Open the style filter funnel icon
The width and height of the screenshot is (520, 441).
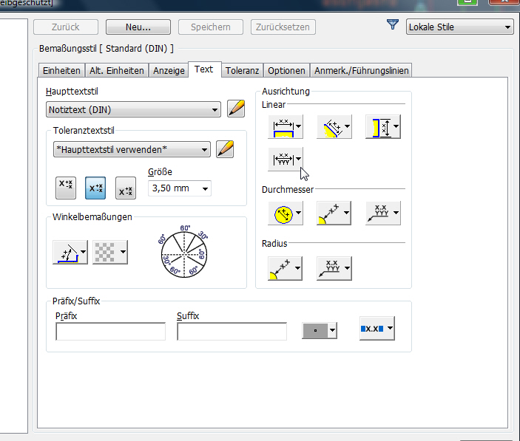pyautogui.click(x=393, y=24)
